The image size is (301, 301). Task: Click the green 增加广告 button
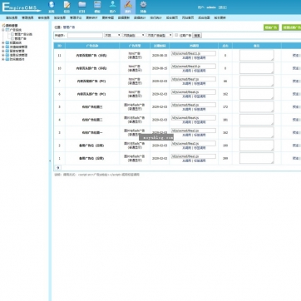271,27
